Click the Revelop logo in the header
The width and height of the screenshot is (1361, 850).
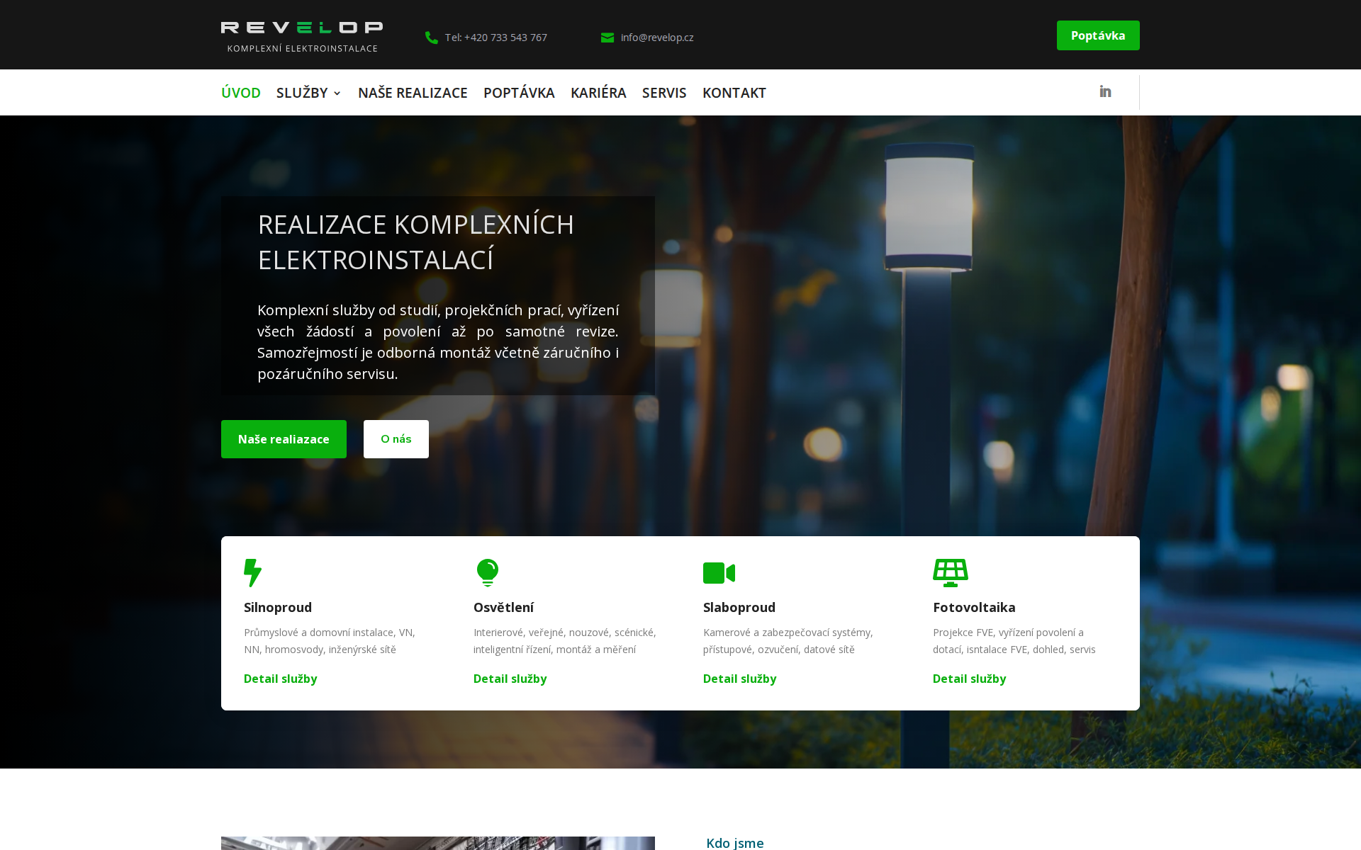point(303,35)
